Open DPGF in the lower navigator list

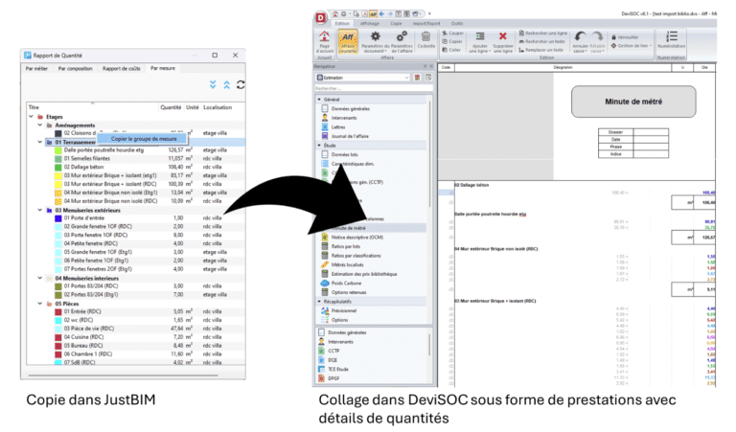333,378
